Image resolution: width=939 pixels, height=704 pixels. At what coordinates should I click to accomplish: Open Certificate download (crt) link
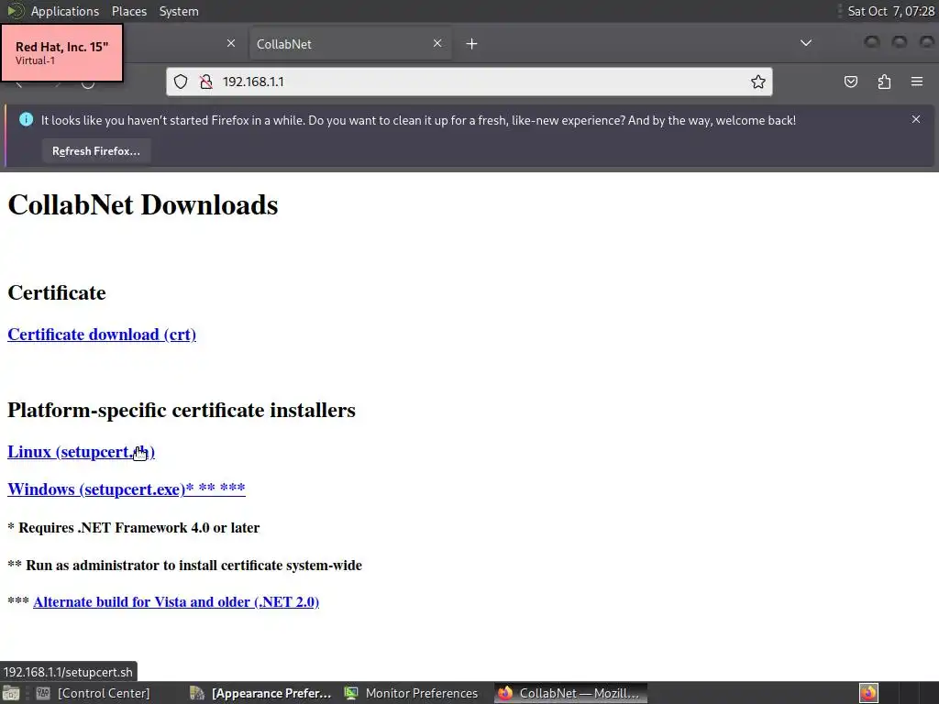102,334
